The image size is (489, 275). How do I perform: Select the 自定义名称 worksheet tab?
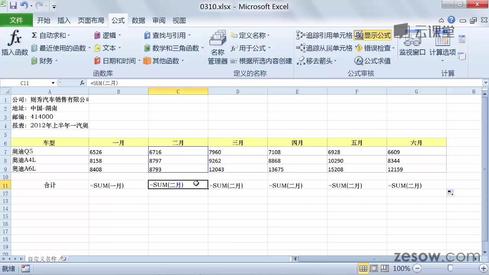(x=42, y=259)
